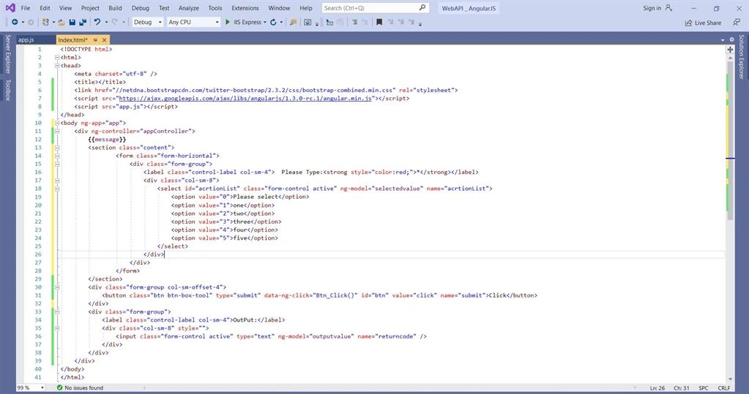Viewport: 749px width, 394px height.
Task: Open the File menu
Action: pos(26,8)
